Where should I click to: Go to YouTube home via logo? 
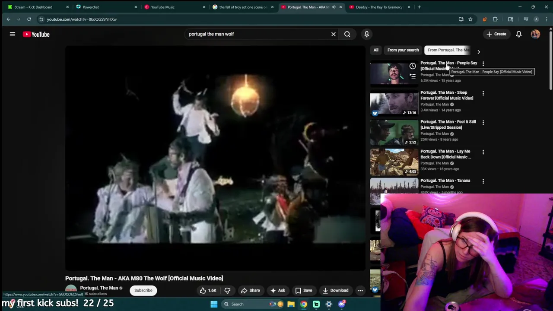coord(36,34)
